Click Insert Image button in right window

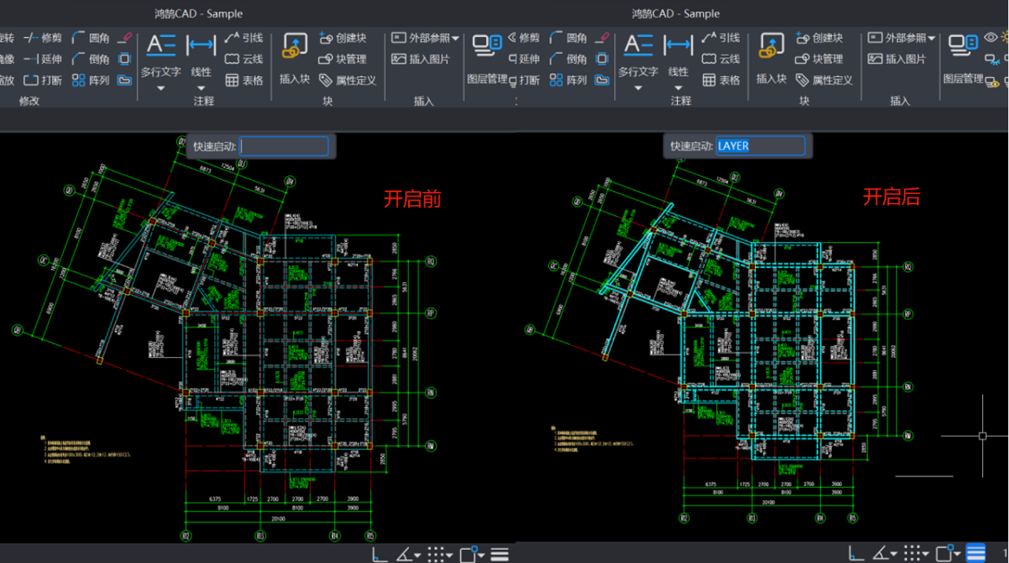897,59
